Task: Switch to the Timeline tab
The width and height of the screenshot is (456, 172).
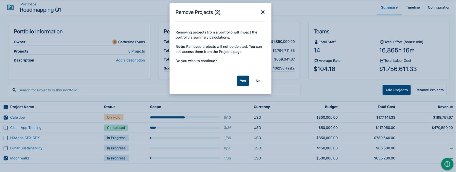Action: pos(413,7)
